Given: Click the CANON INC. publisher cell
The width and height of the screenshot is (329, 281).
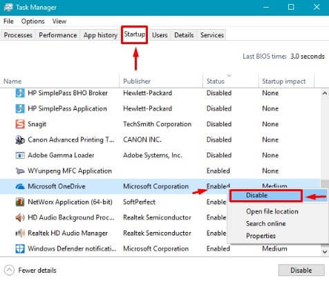Looking at the screenshot, I should click(142, 140).
